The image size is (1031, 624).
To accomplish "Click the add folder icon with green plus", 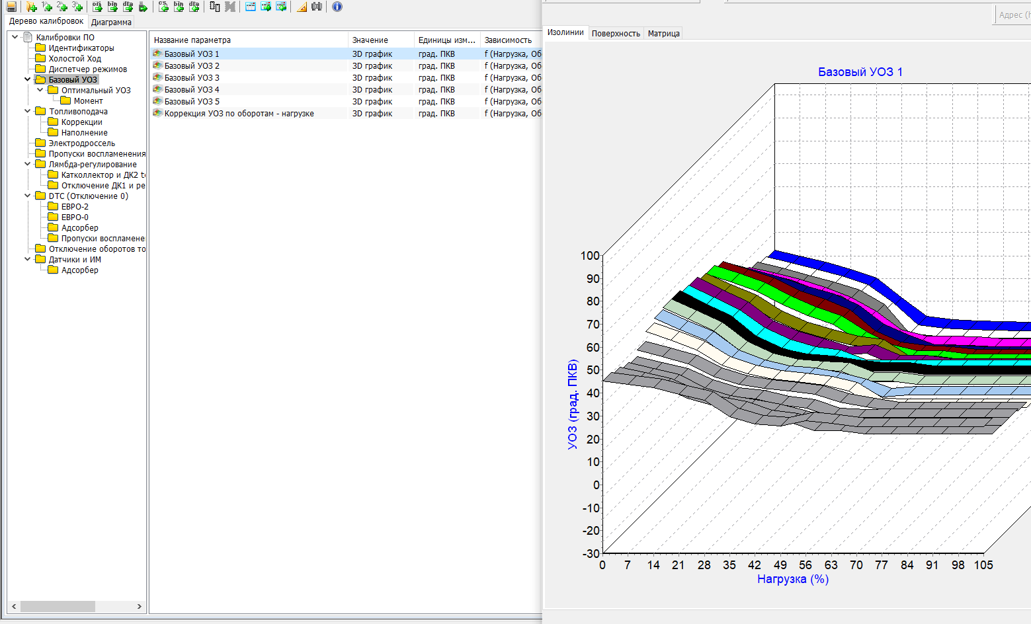I will pos(31,7).
